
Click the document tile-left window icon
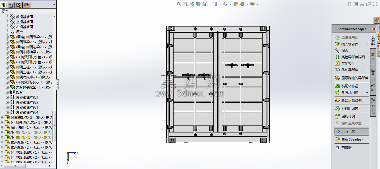tap(349, 4)
